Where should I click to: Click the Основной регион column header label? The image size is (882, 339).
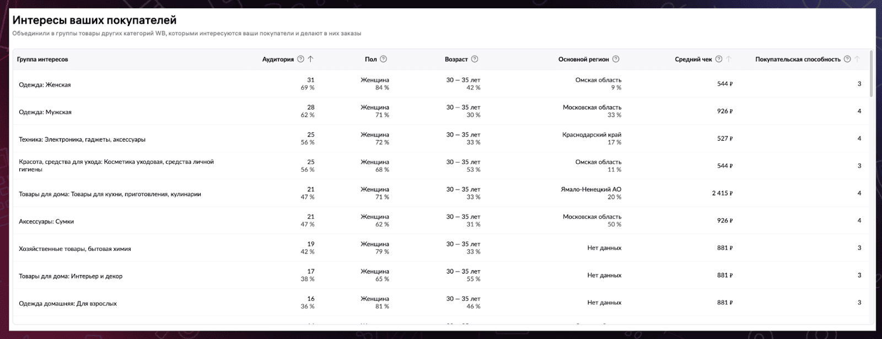pos(584,59)
